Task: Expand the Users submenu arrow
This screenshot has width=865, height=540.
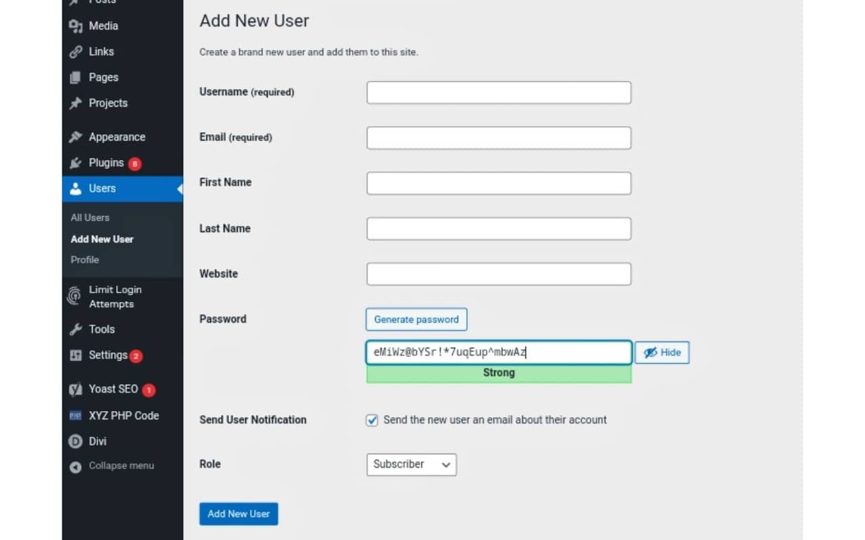Action: (179, 189)
